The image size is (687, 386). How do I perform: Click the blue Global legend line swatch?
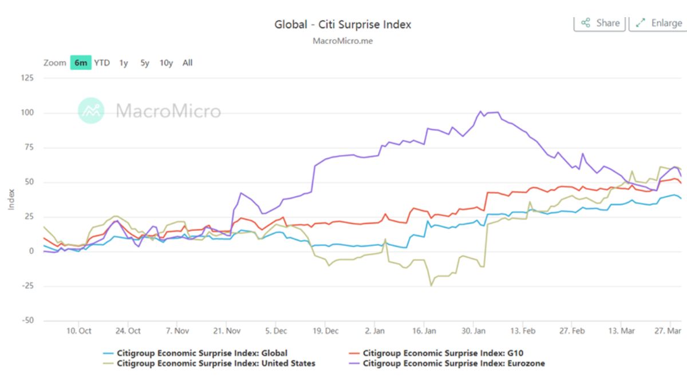tap(108, 353)
